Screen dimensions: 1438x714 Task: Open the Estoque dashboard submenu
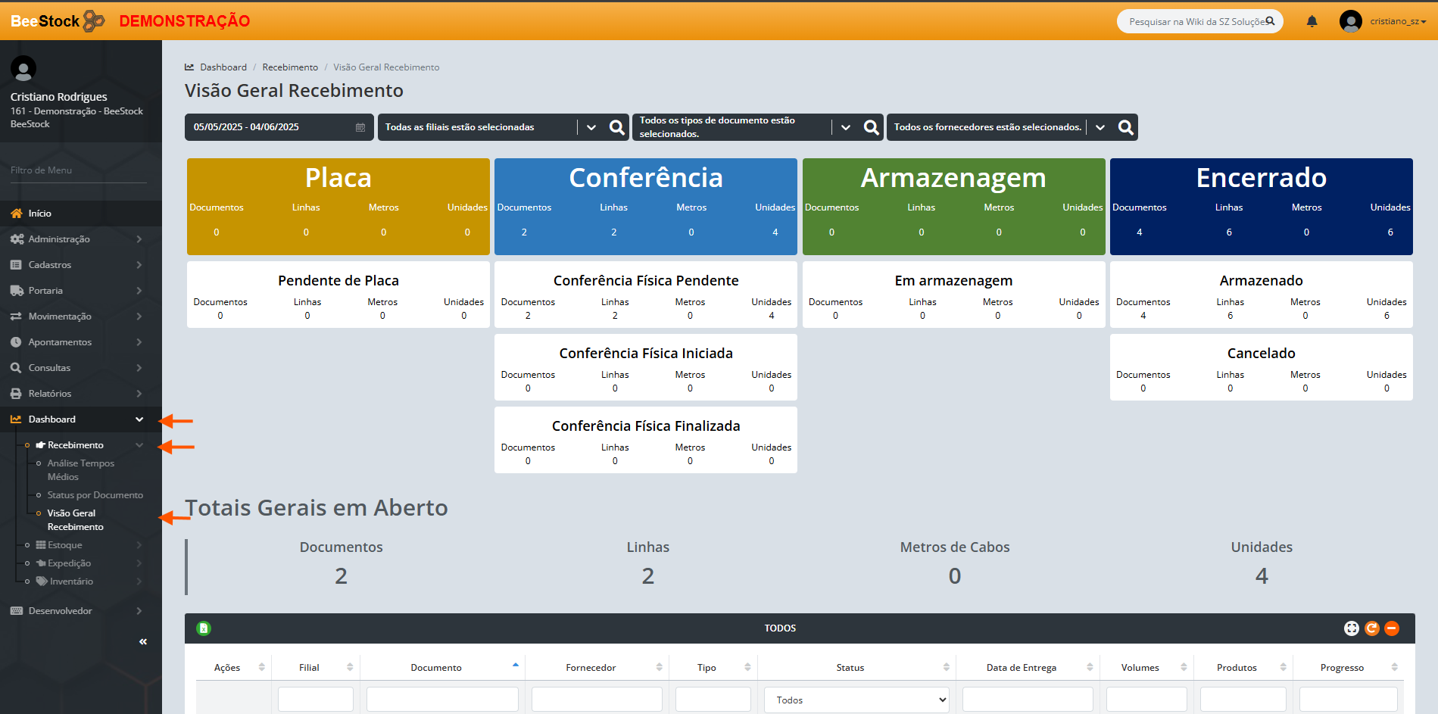tap(65, 545)
